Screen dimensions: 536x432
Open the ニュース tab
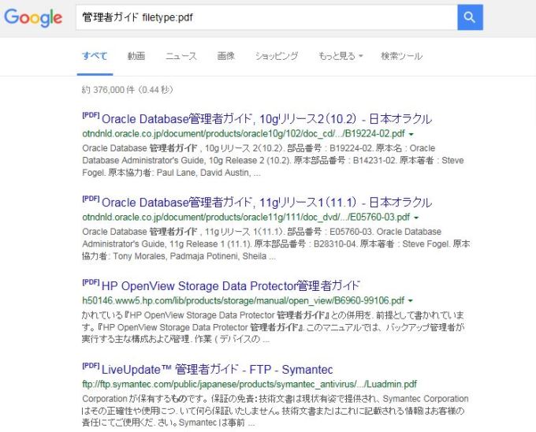point(181,56)
